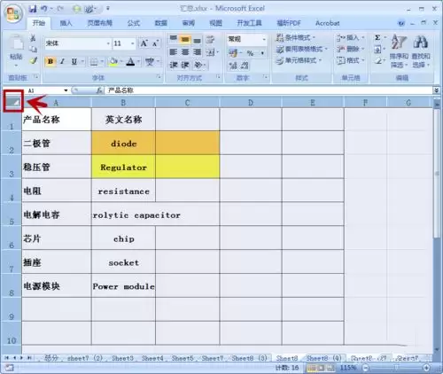Toggle Underline formatting button
443x374 pixels.
74,61
